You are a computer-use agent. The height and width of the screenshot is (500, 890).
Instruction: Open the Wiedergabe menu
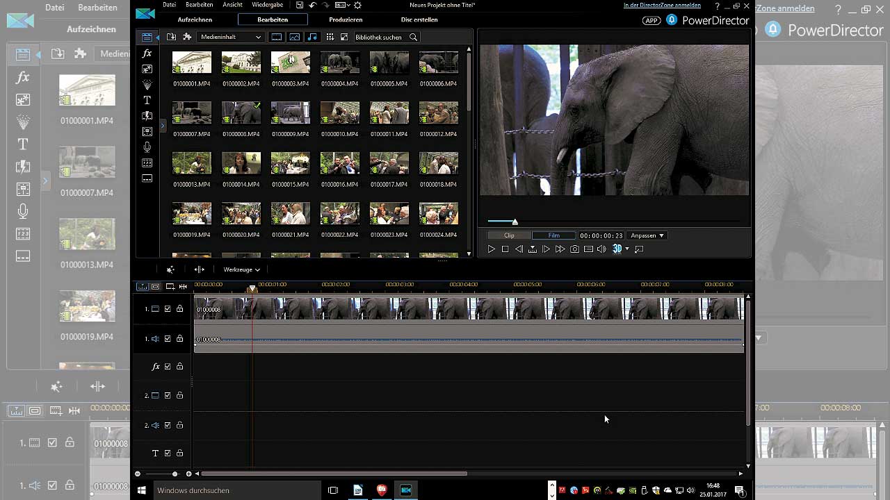coord(267,5)
